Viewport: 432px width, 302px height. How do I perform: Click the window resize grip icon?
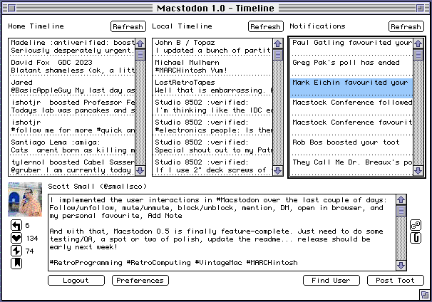pyautogui.click(x=425, y=295)
